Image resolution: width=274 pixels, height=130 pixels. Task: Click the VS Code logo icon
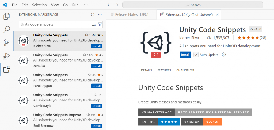point(5,5)
